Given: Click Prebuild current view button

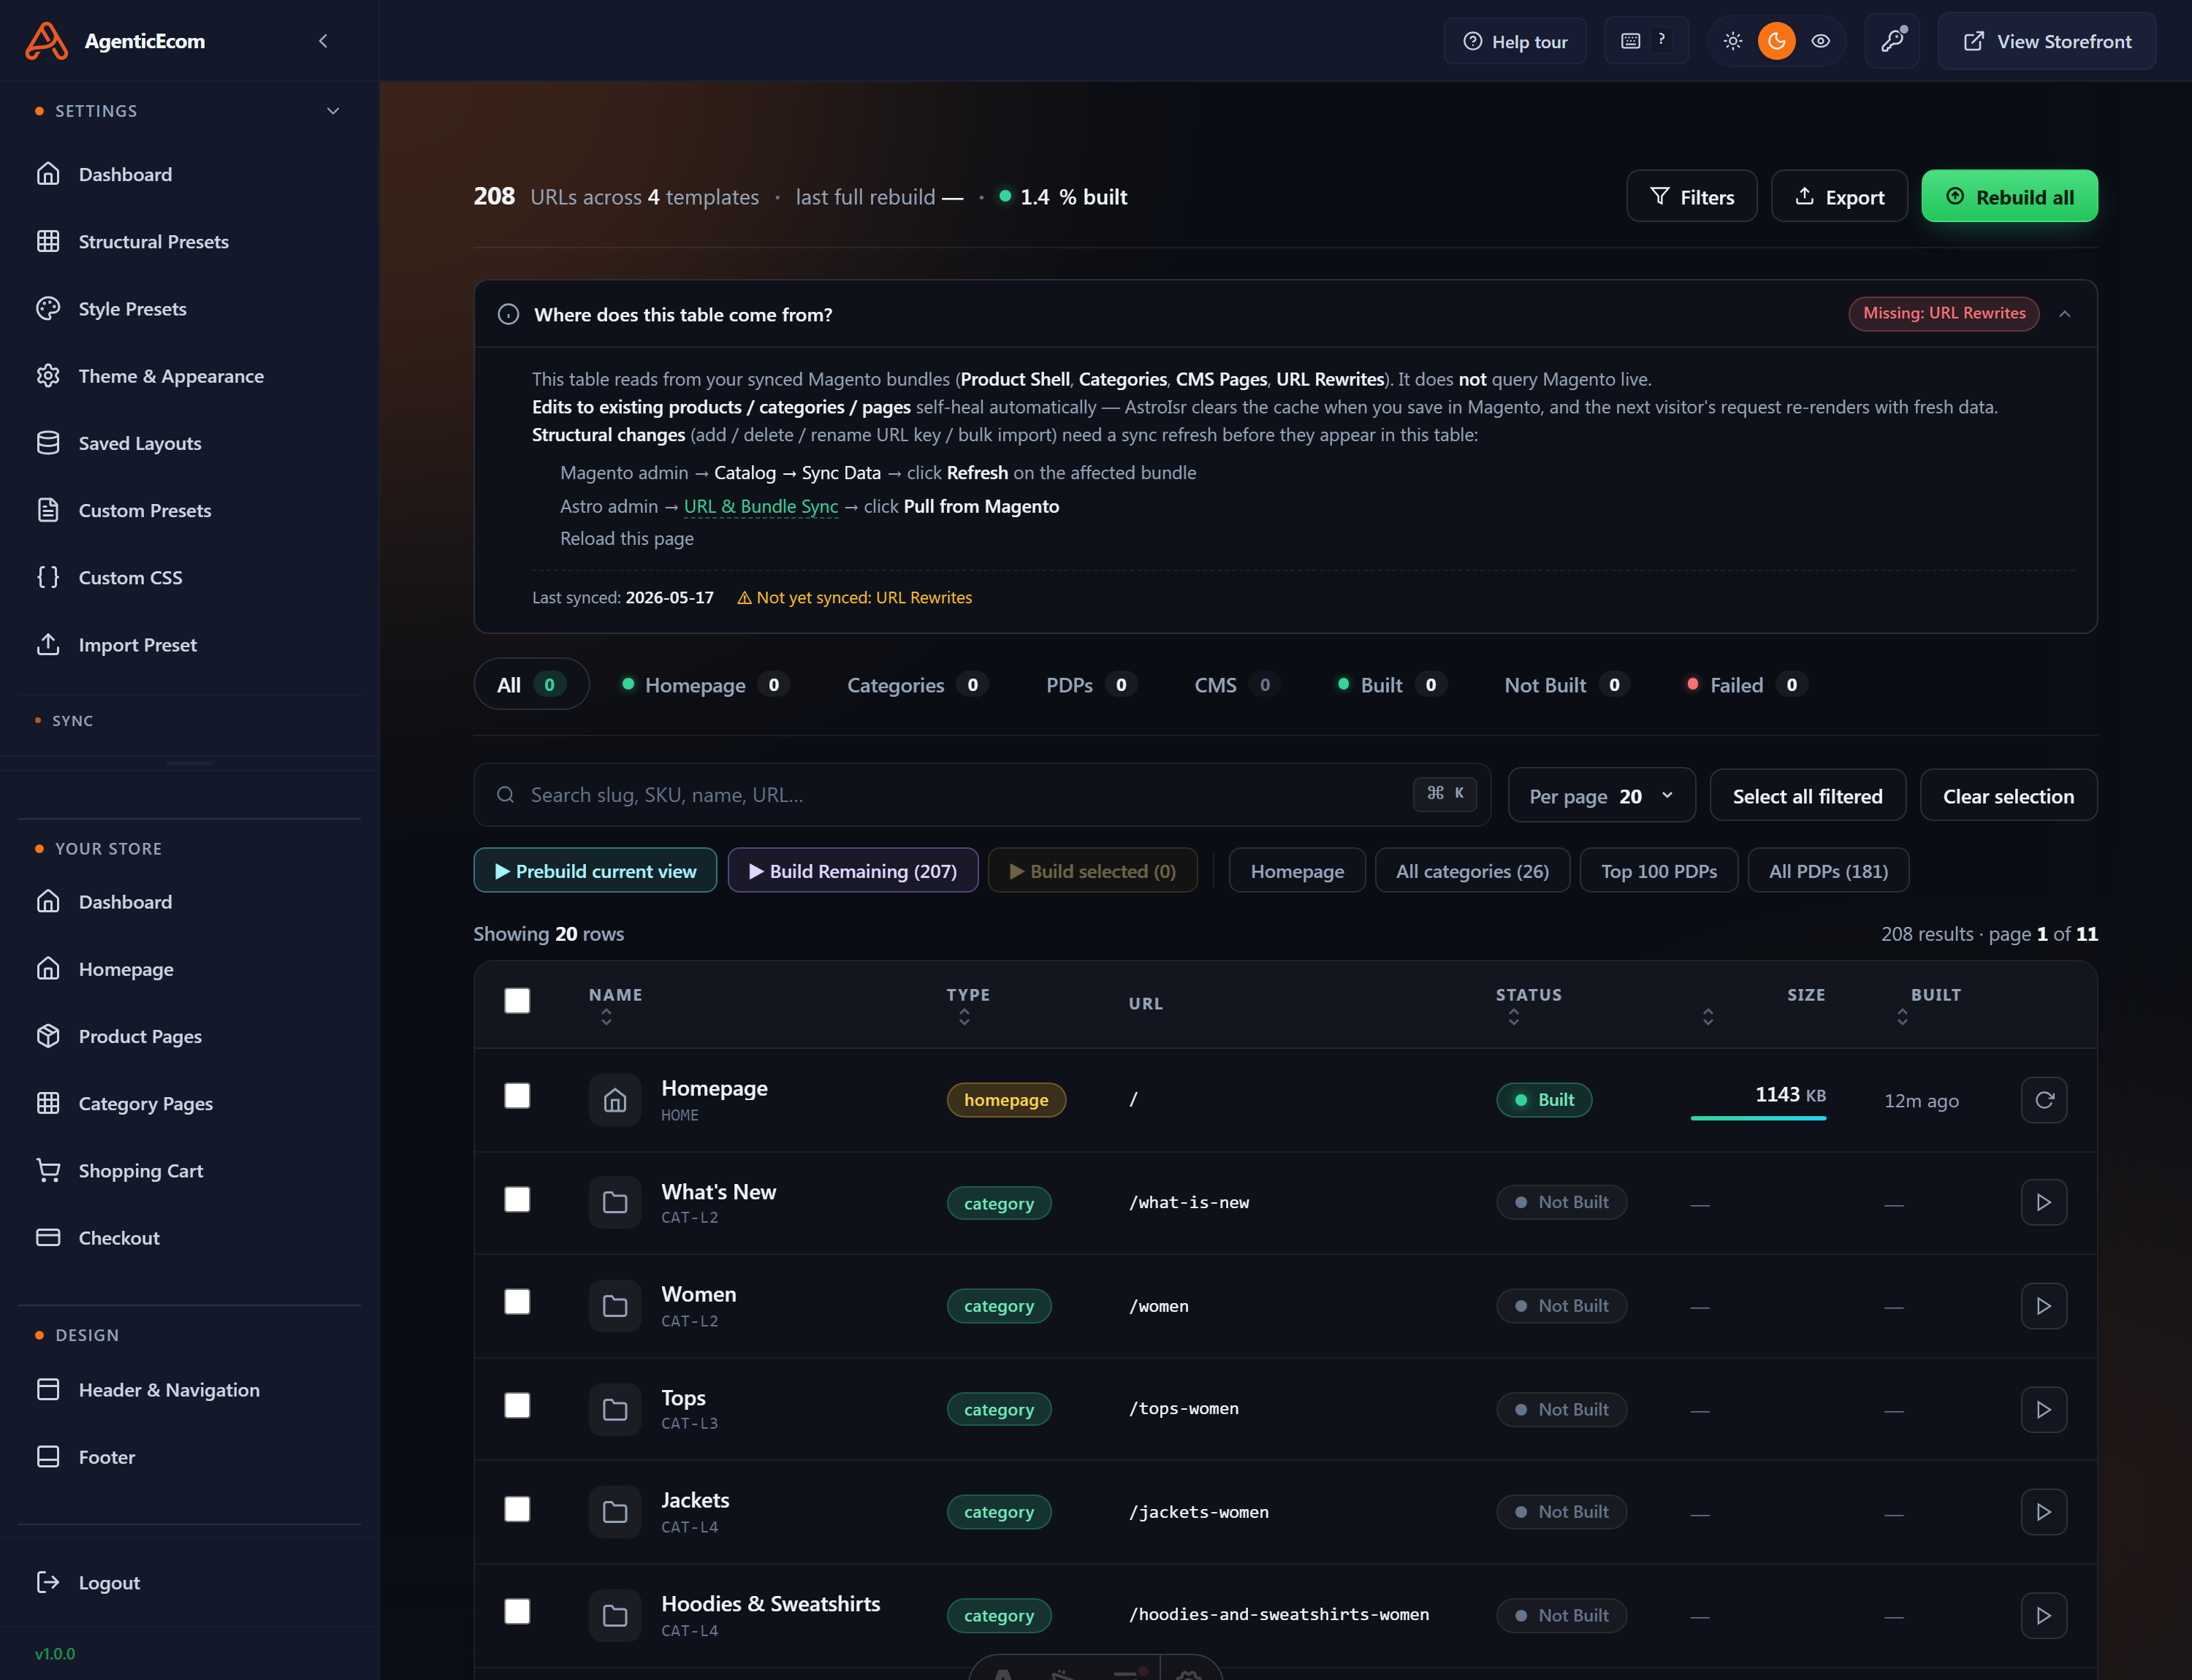Looking at the screenshot, I should pos(595,871).
